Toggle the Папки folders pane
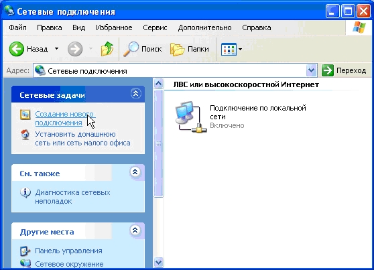 coord(190,49)
